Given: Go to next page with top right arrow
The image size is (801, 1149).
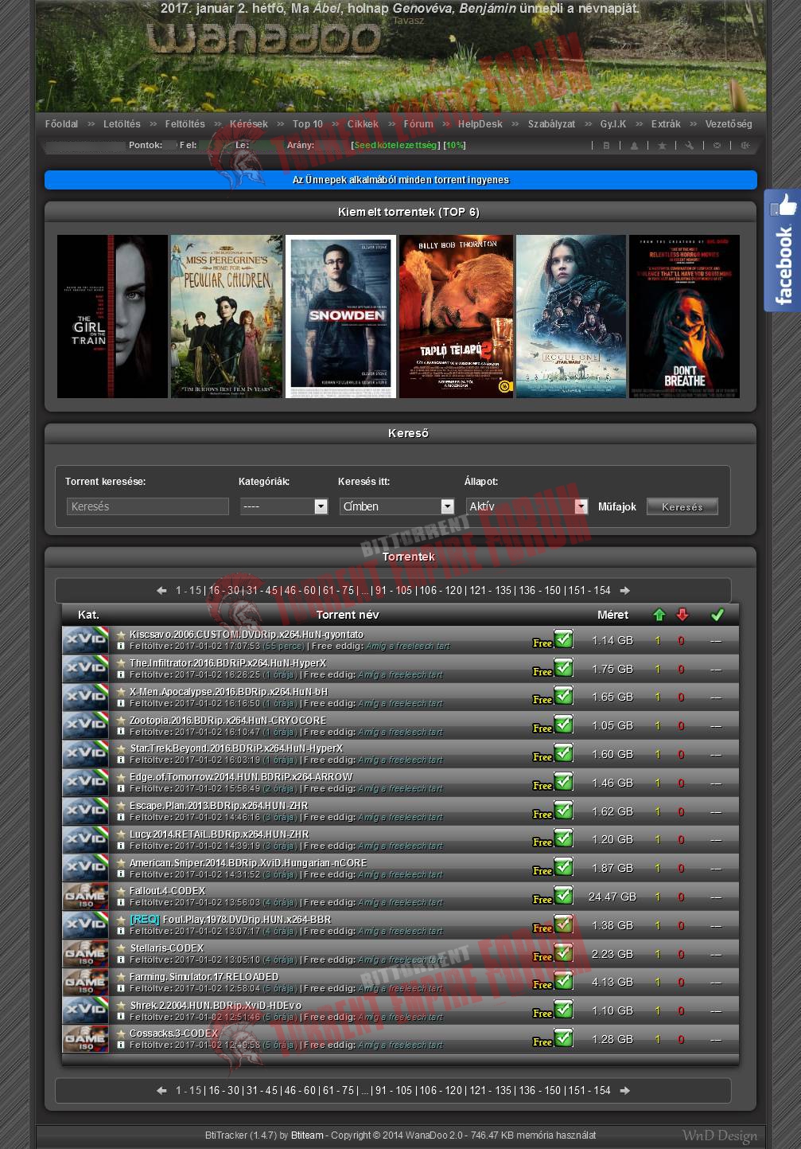Looking at the screenshot, I should pyautogui.click(x=624, y=591).
